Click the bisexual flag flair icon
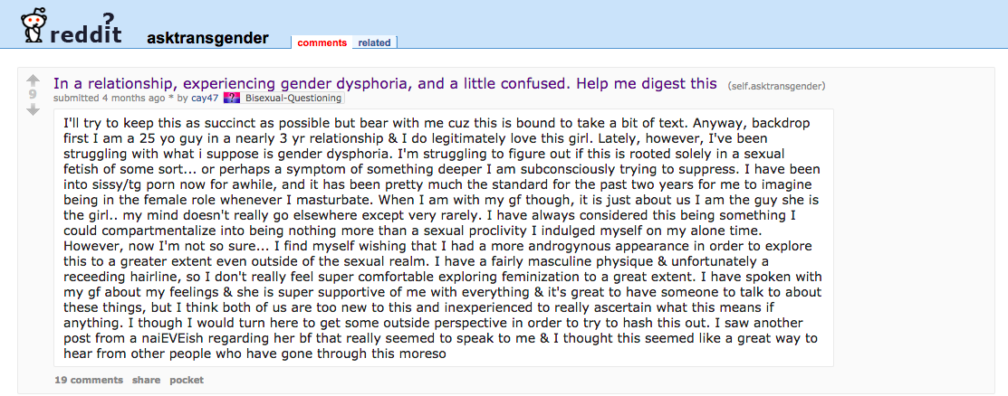 (232, 98)
